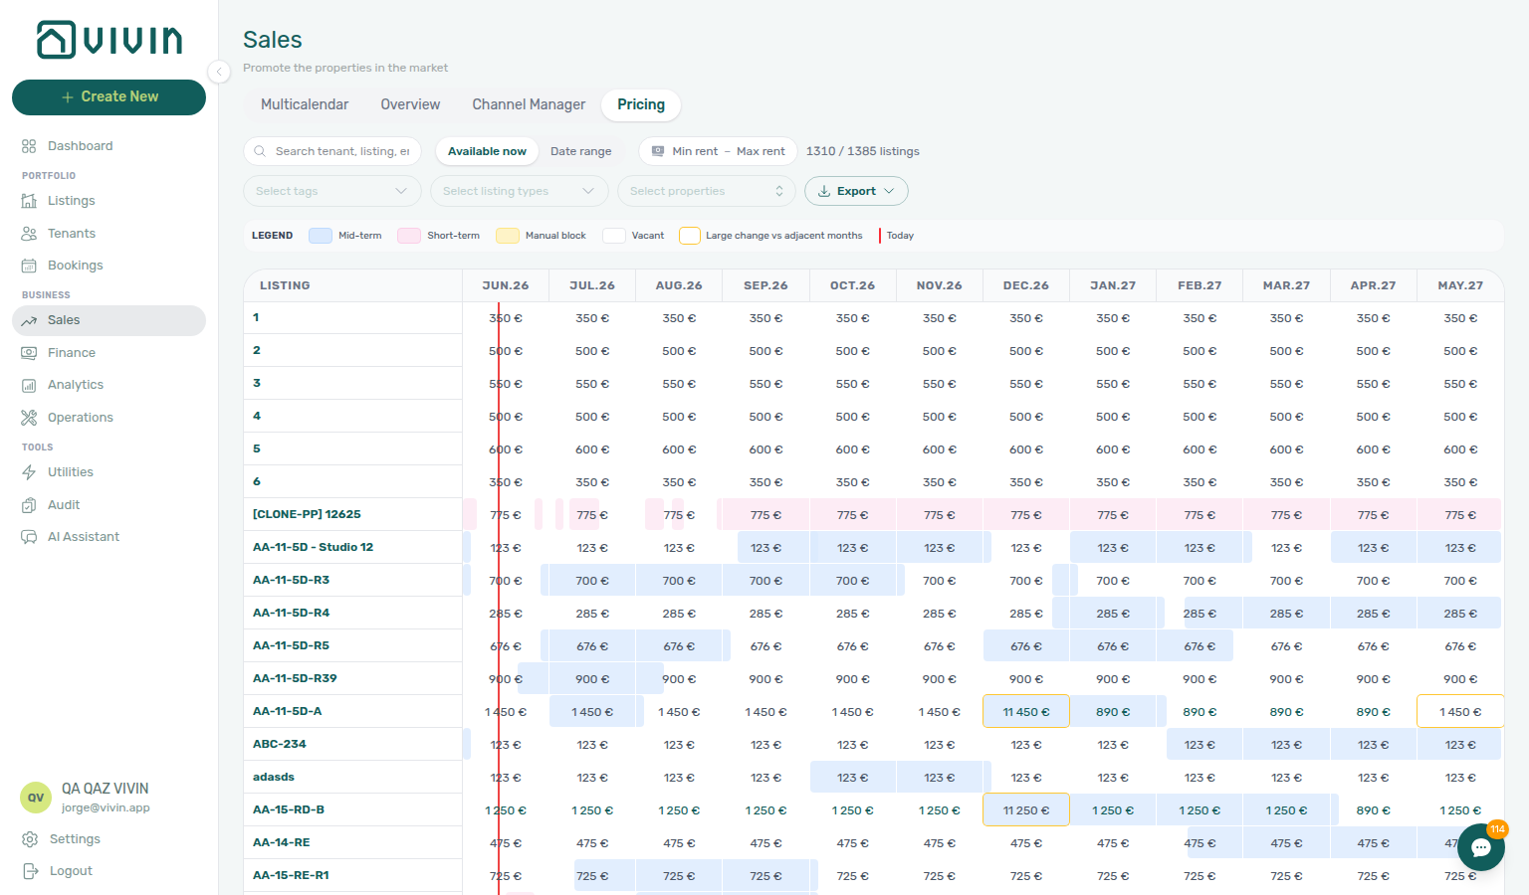
Task: Click Min rent field
Action: 695,151
